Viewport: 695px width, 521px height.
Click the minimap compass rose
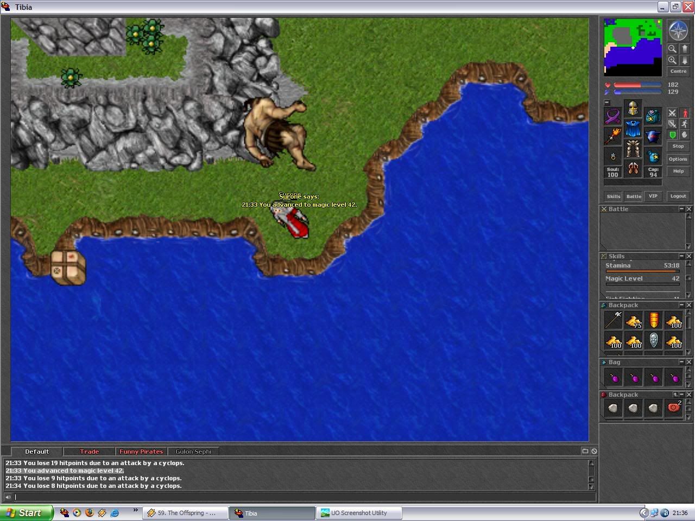click(678, 30)
